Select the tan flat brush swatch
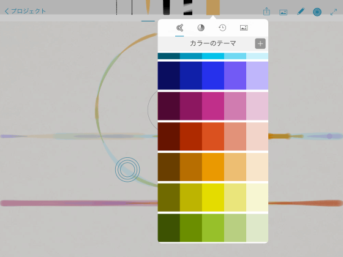Image resolution: width=343 pixels, height=257 pixels. coord(213,7)
